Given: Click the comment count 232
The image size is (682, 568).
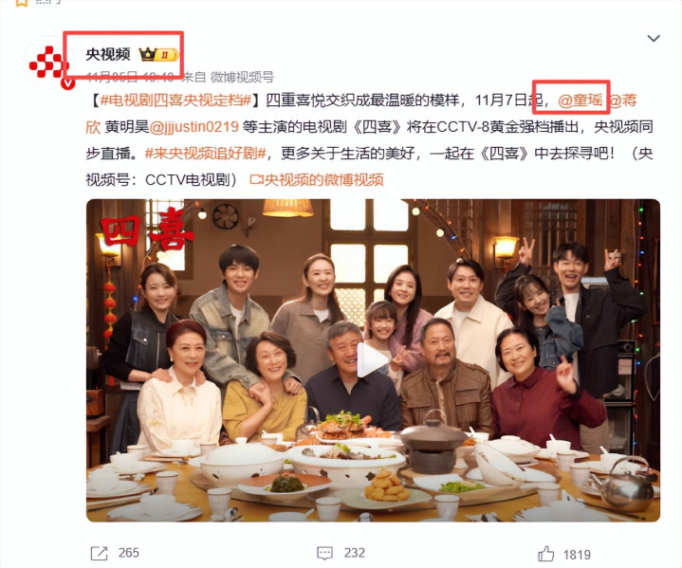Looking at the screenshot, I should pyautogui.click(x=355, y=553).
